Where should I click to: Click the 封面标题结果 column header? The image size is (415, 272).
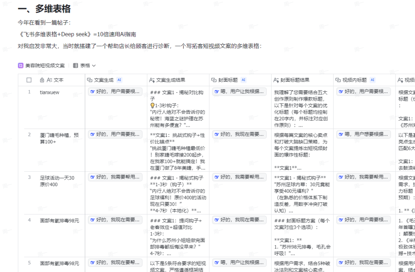[x=295, y=80]
